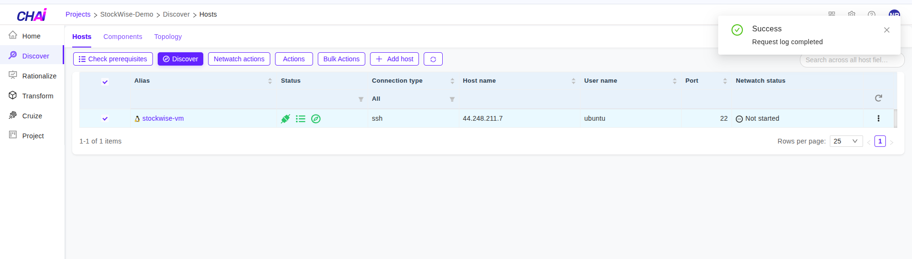
Task: Close the Success notification
Action: click(886, 30)
